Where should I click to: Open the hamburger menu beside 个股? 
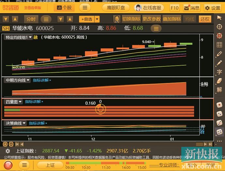pyautogui.click(x=85, y=8)
